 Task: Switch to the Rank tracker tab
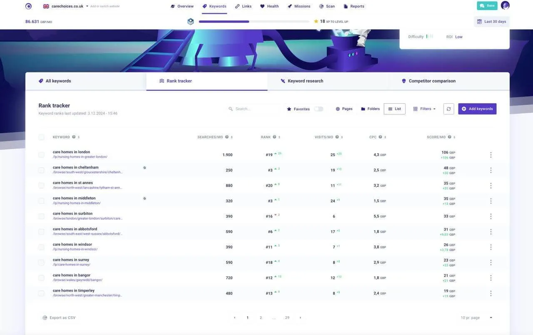pos(207,81)
